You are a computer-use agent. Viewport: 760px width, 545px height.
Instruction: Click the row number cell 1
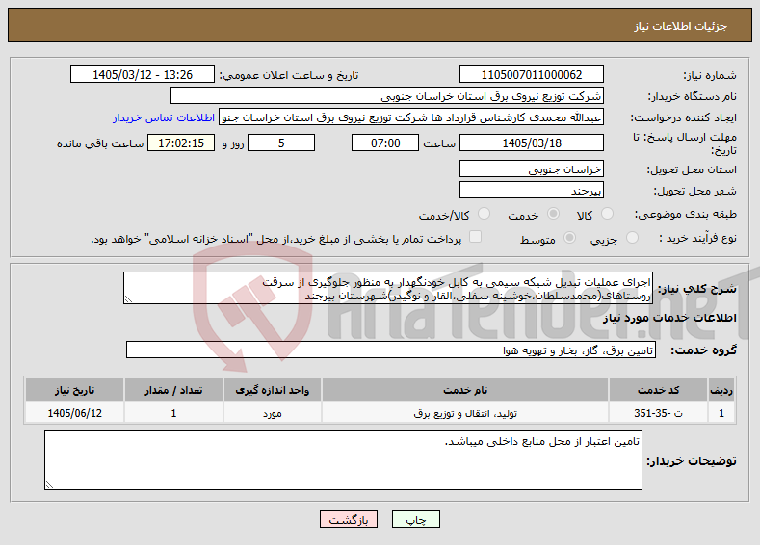(721, 413)
